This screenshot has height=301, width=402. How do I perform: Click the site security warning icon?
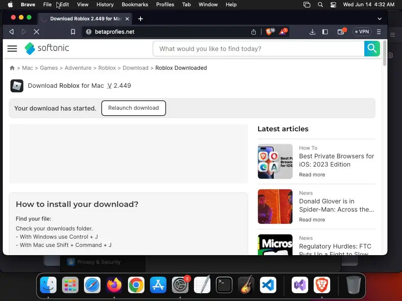[x=89, y=32]
